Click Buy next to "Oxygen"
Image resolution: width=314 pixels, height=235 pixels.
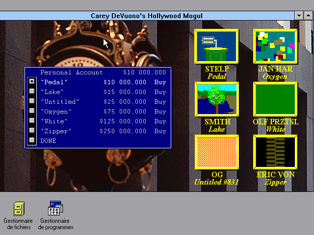(x=160, y=112)
